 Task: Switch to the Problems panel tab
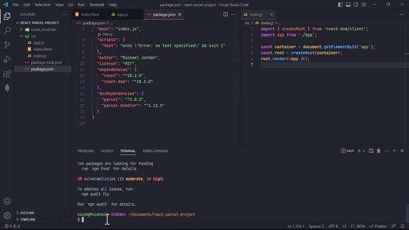[85, 151]
